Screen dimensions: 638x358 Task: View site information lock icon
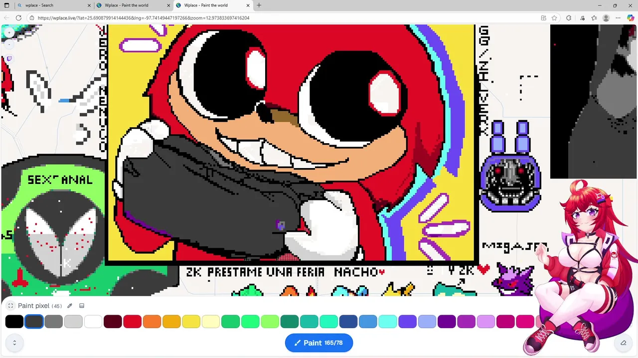32,18
